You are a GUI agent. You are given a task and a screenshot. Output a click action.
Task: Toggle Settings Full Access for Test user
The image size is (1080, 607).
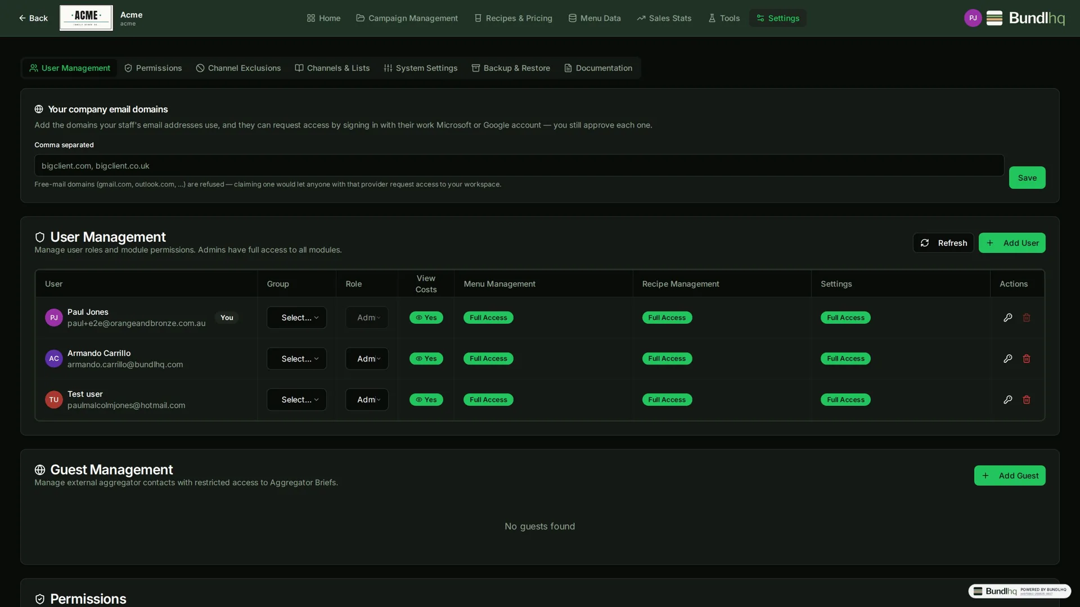tap(845, 400)
